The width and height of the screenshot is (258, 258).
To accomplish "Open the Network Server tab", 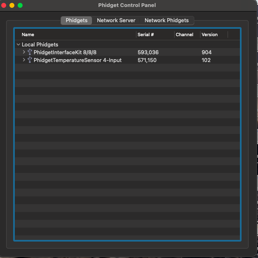I will click(116, 21).
